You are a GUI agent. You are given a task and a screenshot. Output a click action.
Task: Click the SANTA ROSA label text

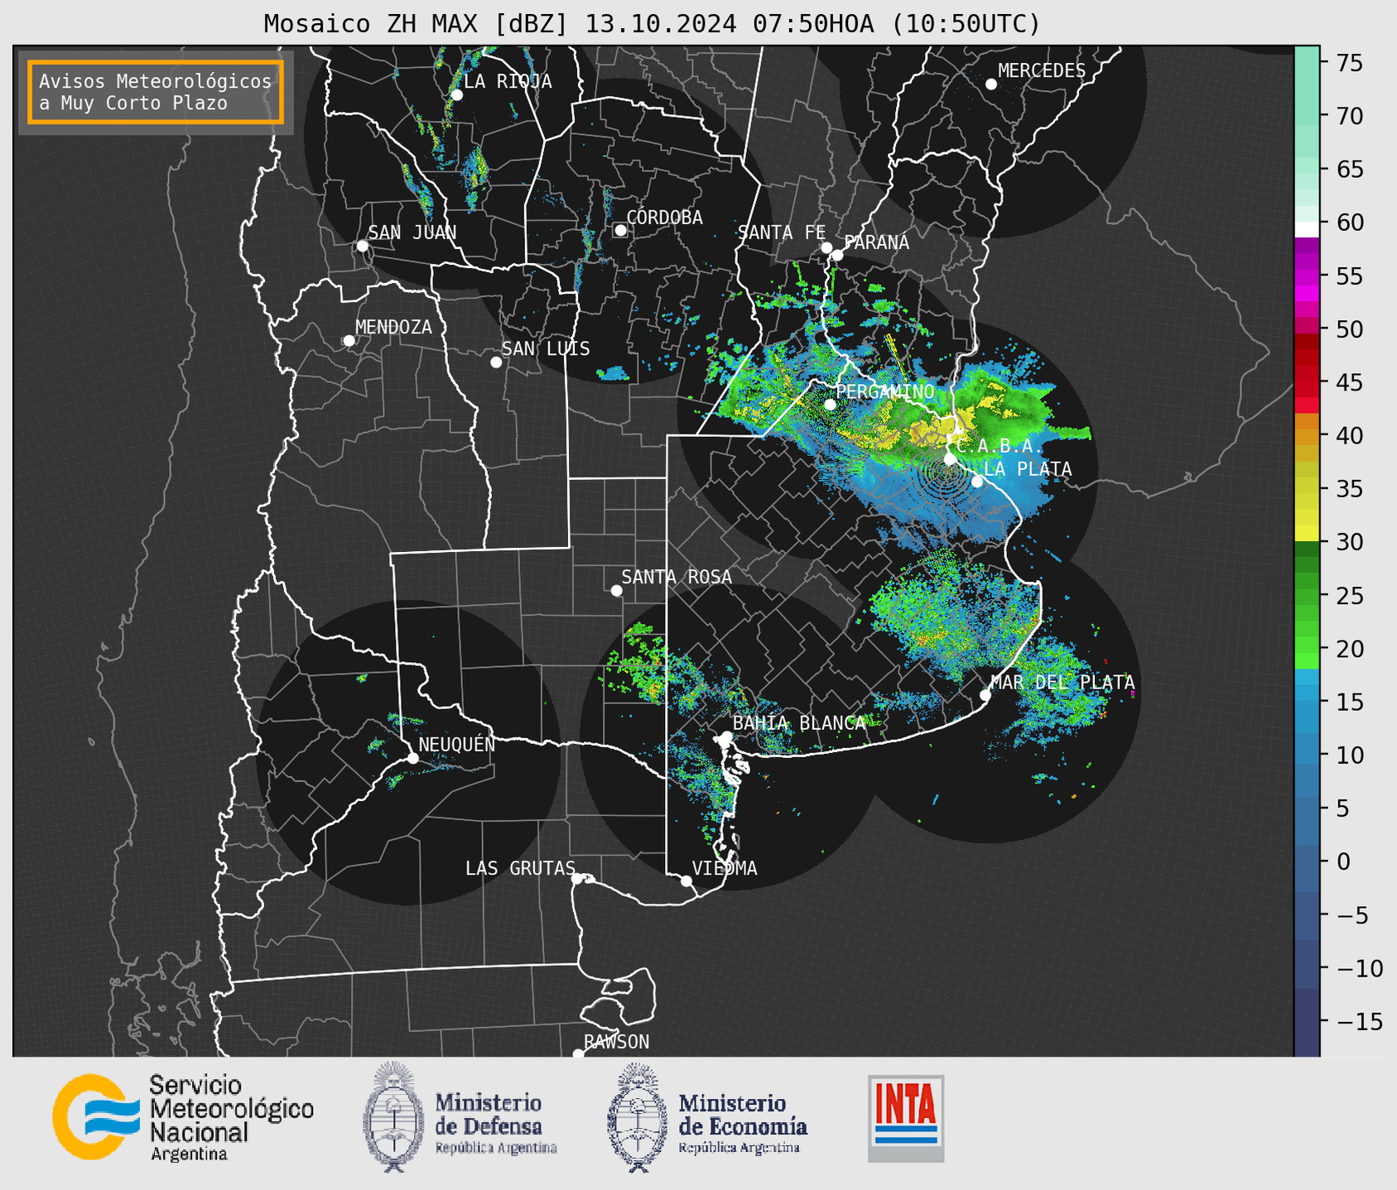coord(677,577)
